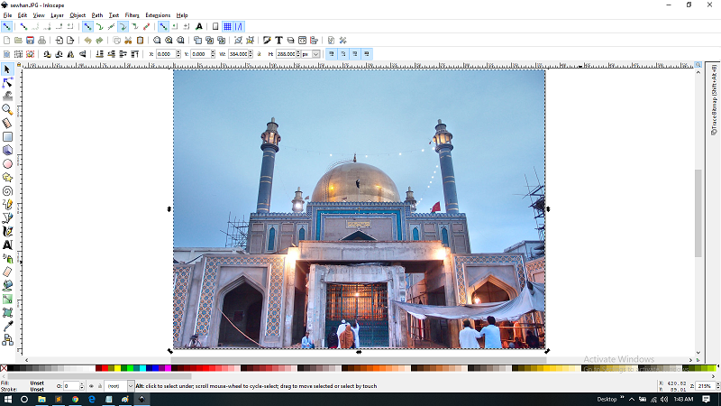Click the Desktop toolbar label in taskbar
The width and height of the screenshot is (721, 406).
pos(607,399)
